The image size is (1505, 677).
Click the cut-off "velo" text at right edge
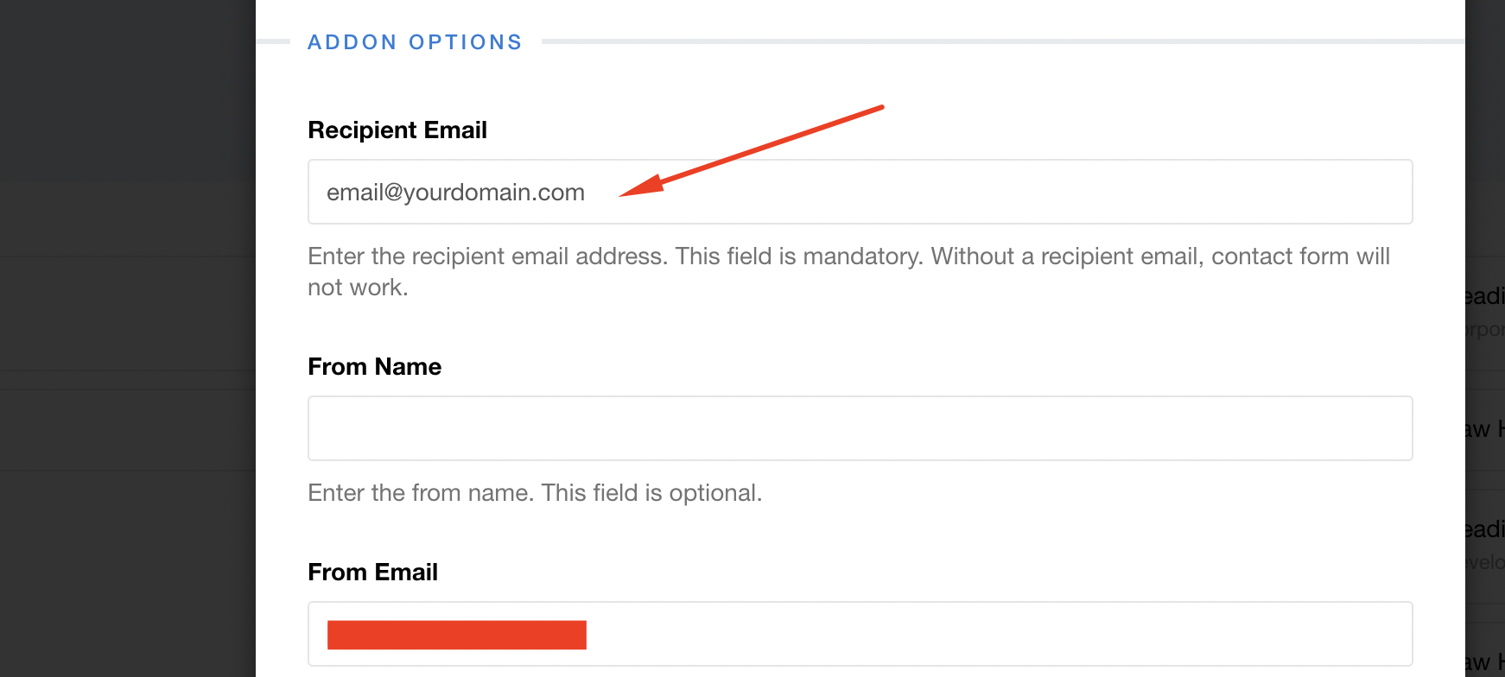click(x=1485, y=562)
